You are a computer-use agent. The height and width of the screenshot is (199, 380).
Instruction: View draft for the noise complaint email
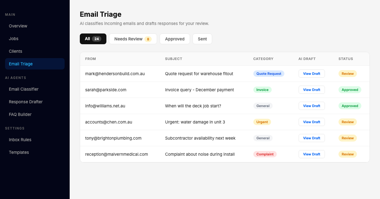coord(311,154)
